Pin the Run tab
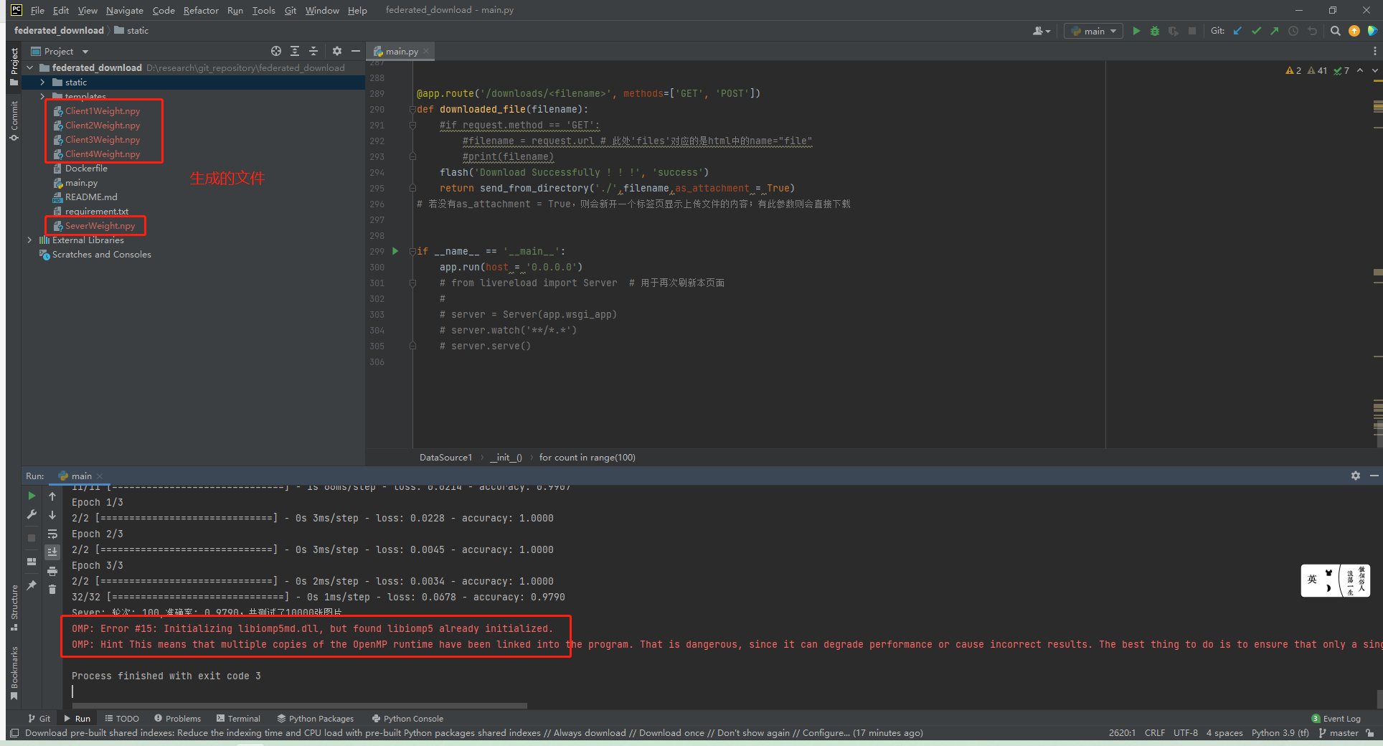 [32, 585]
